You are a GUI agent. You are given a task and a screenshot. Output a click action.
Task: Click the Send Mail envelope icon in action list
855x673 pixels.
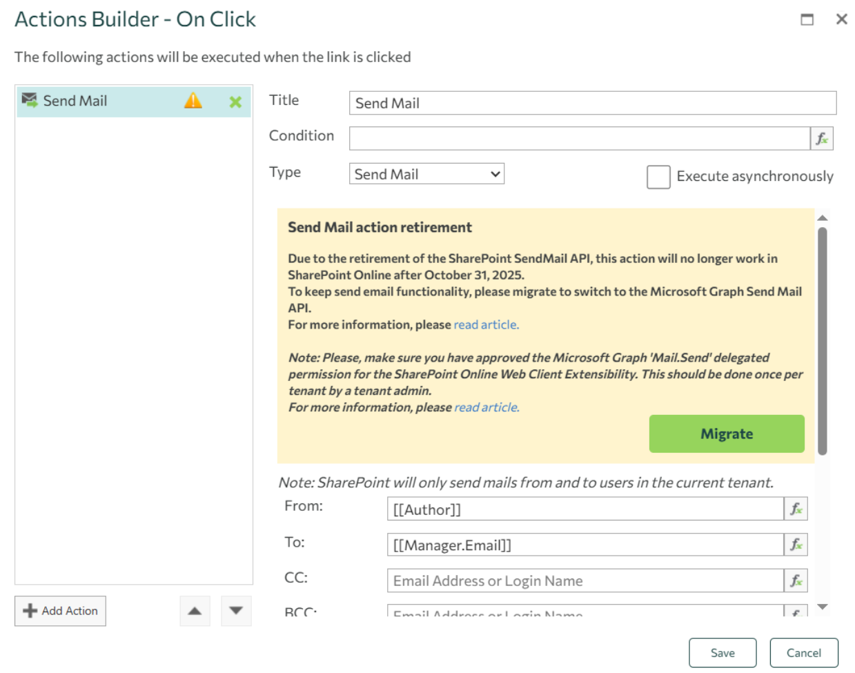pyautogui.click(x=30, y=101)
